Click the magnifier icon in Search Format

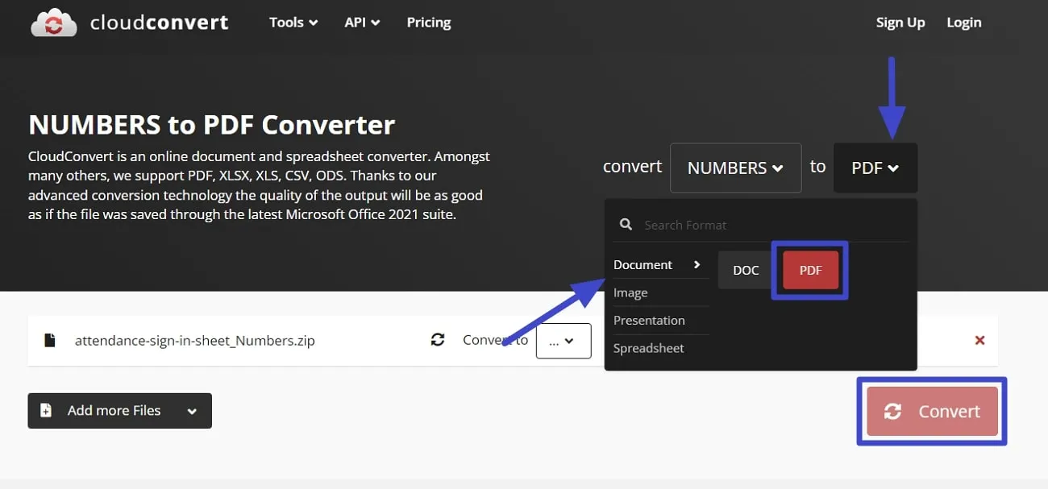[x=626, y=224]
